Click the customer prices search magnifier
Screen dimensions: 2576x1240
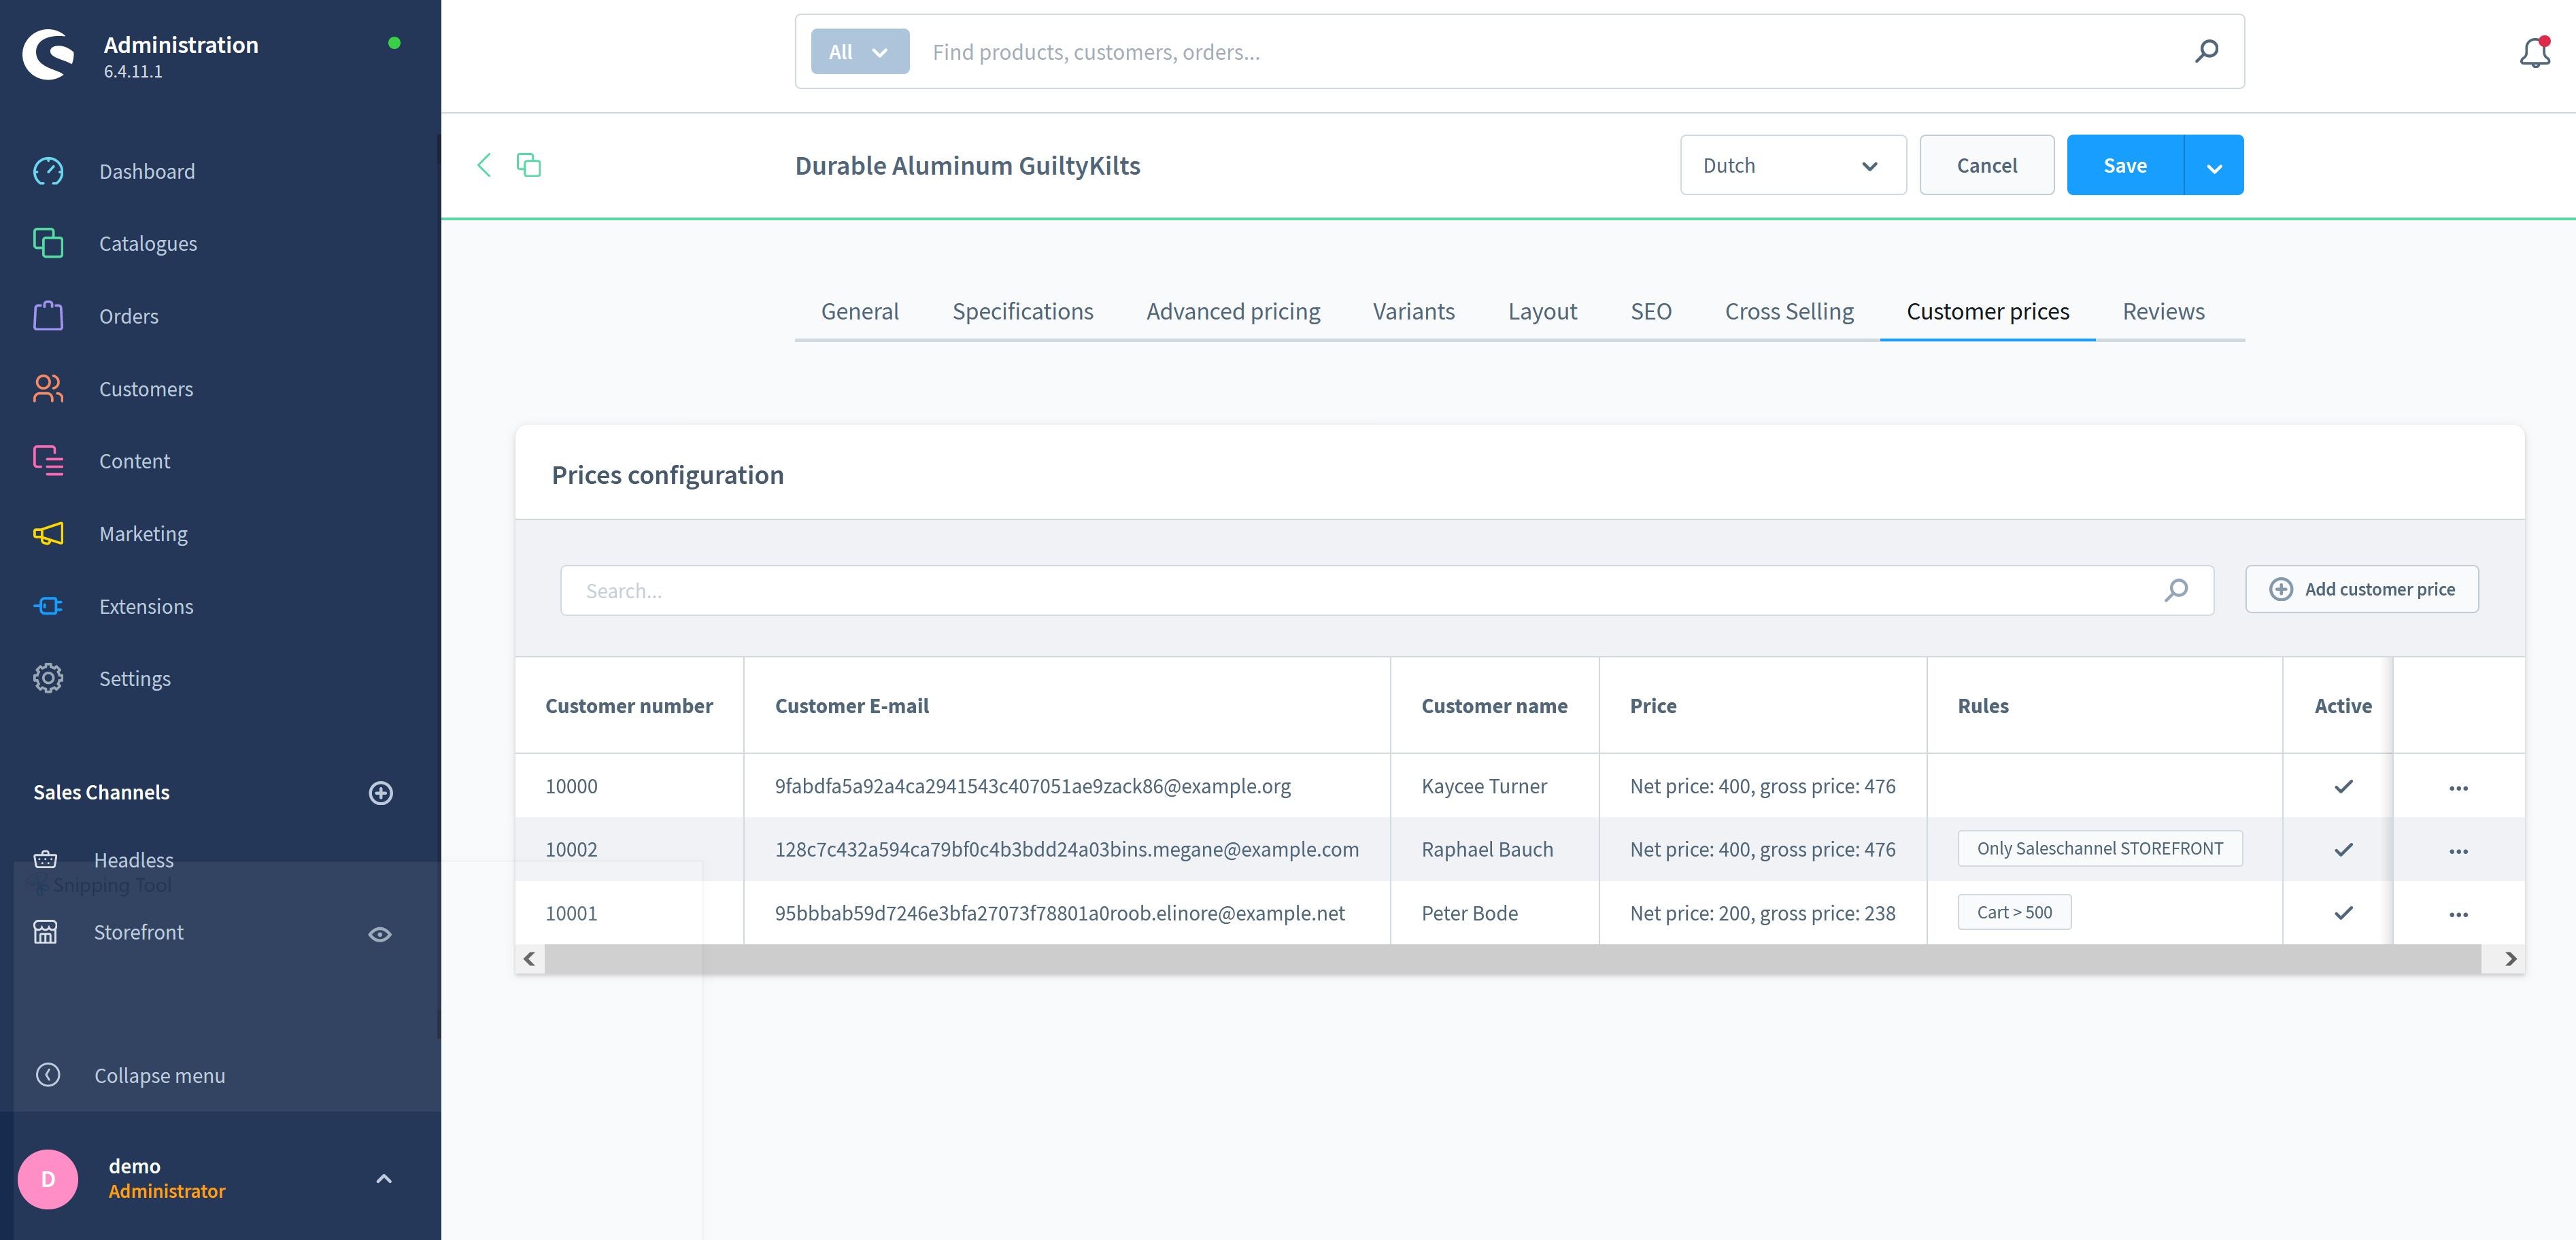(2177, 590)
